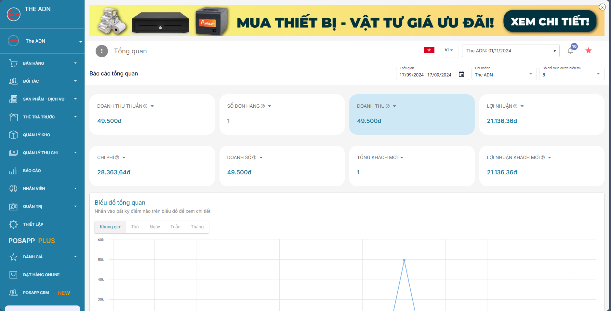Switch to the Tuần chart tab

[x=175, y=227]
